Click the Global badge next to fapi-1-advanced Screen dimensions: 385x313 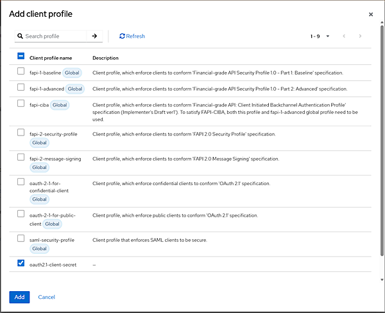click(x=75, y=89)
